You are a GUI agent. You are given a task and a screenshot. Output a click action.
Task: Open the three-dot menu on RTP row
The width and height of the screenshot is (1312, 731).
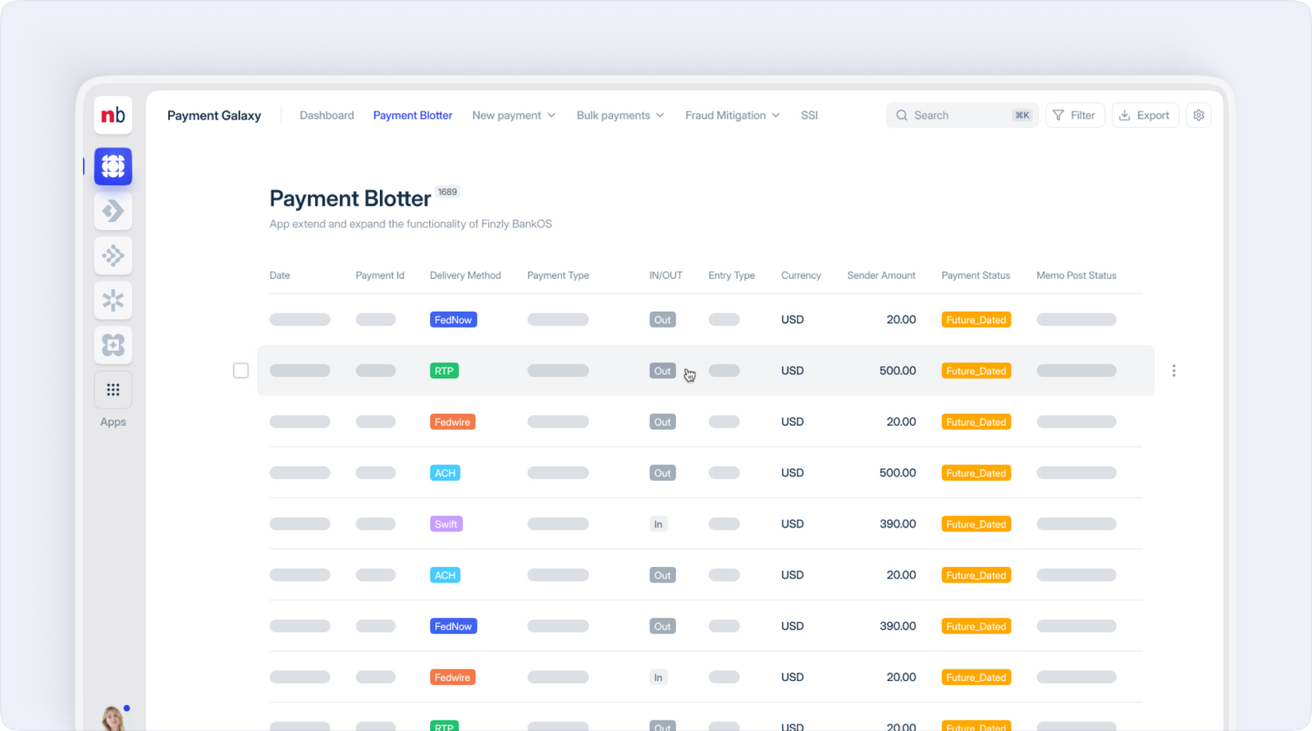point(1173,371)
